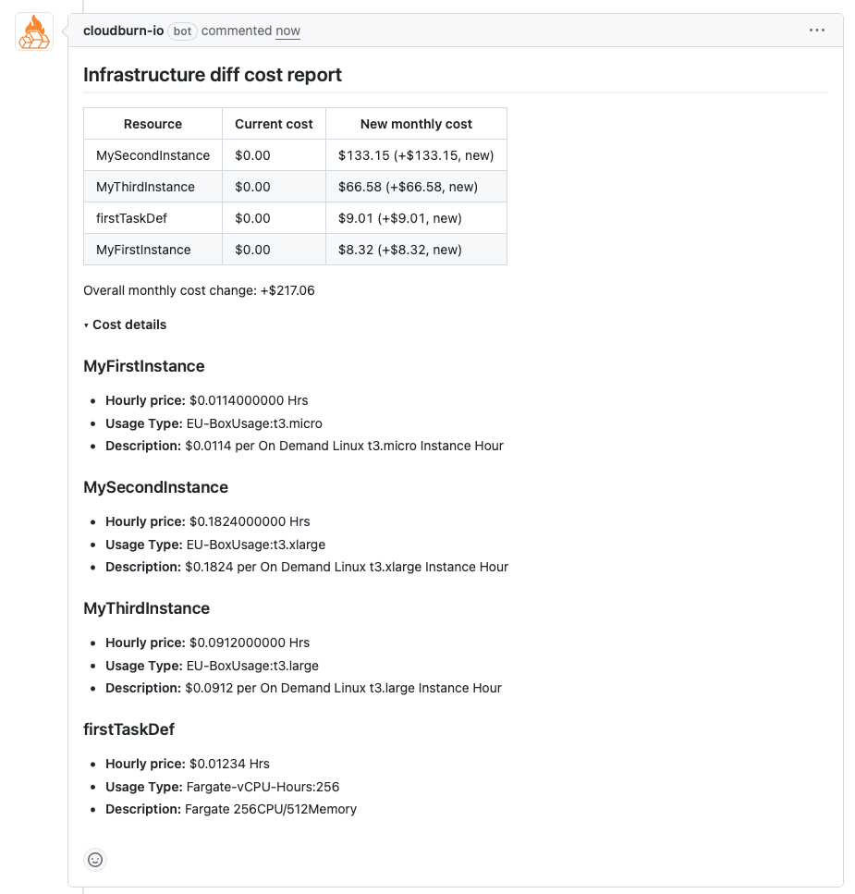Click the disclosure triangle beside Cost details

point(87,325)
